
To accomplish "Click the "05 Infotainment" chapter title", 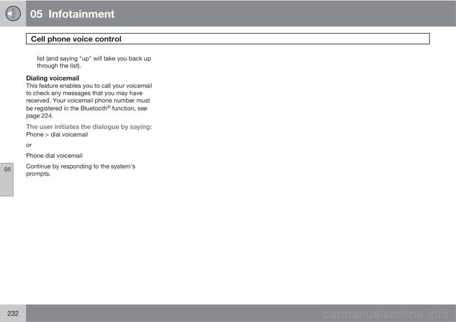I will [x=72, y=14].
